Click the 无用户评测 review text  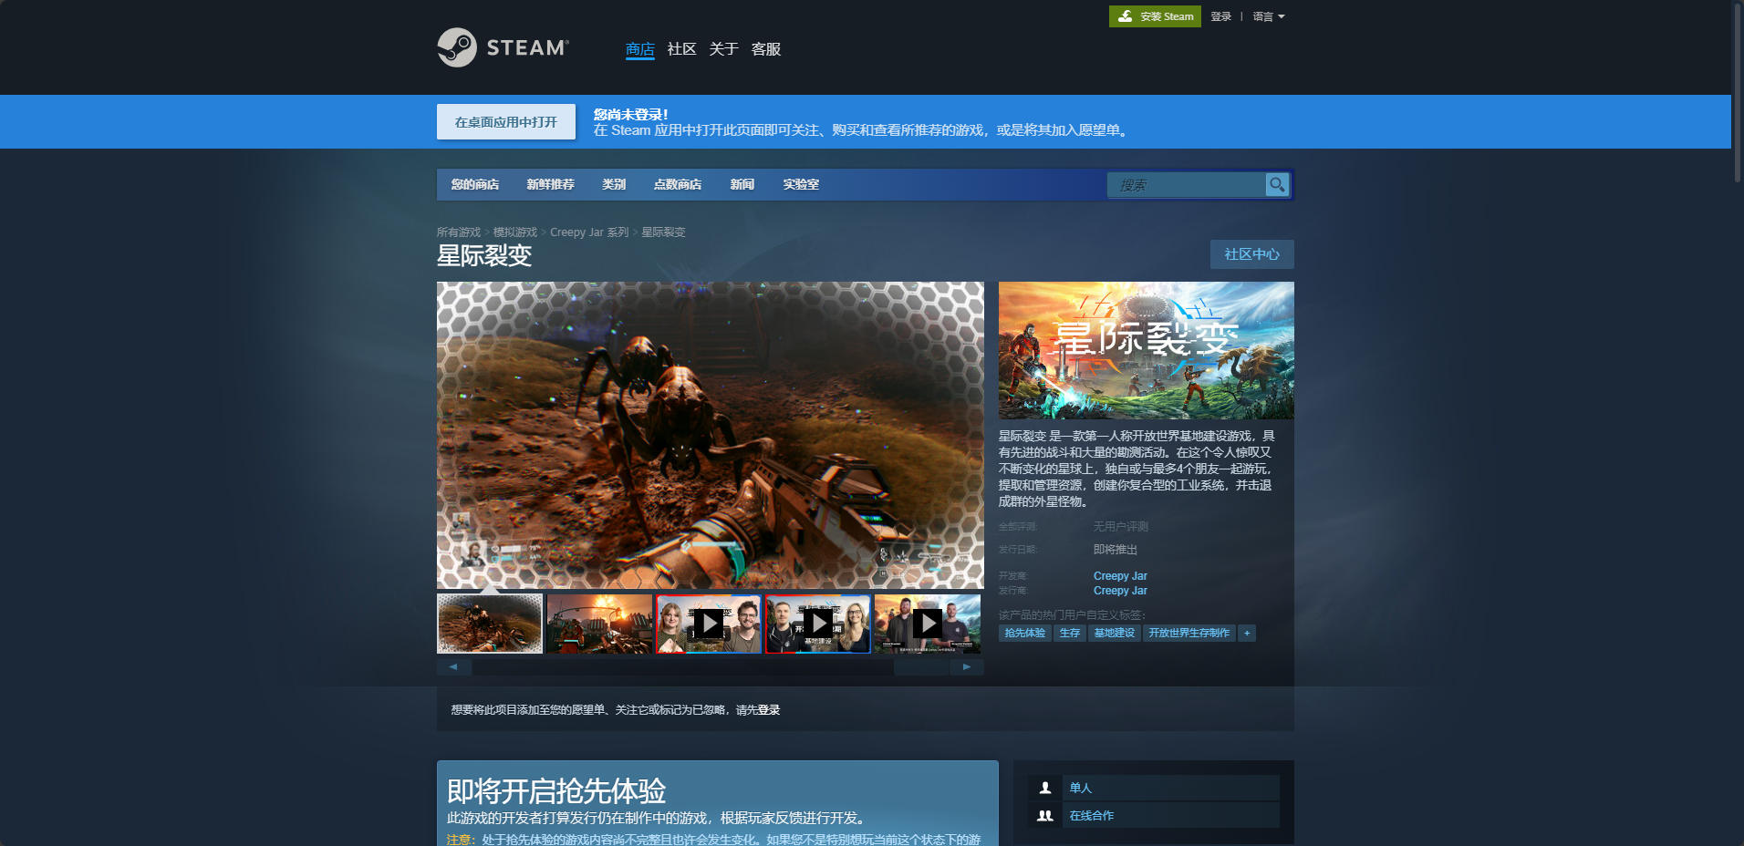pyautogui.click(x=1121, y=527)
